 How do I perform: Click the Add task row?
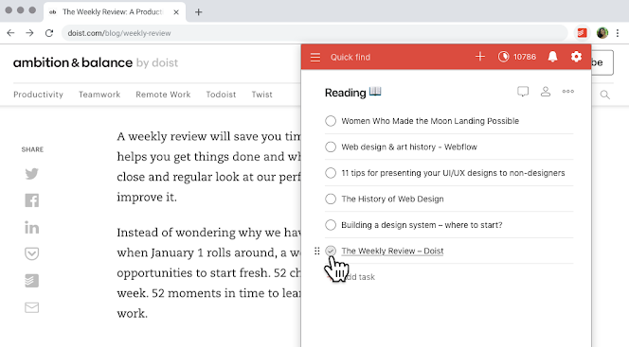pyautogui.click(x=449, y=277)
